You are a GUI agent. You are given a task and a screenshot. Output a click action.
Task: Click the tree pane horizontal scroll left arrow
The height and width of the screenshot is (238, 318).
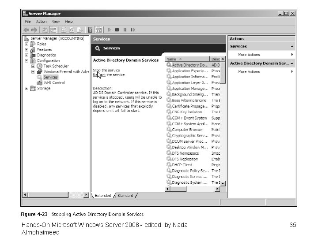click(25, 195)
